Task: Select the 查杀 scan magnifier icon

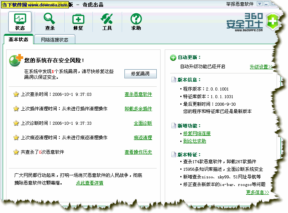Action: (x=49, y=22)
